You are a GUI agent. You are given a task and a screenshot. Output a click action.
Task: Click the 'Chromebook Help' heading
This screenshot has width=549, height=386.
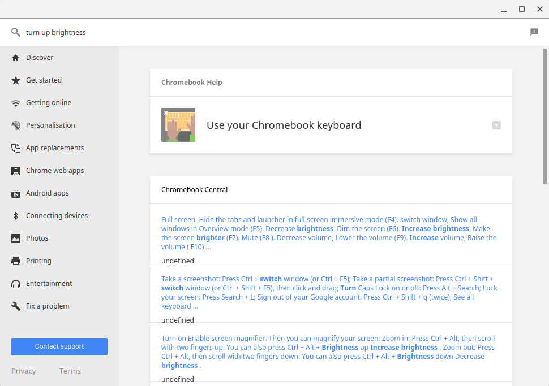click(191, 82)
